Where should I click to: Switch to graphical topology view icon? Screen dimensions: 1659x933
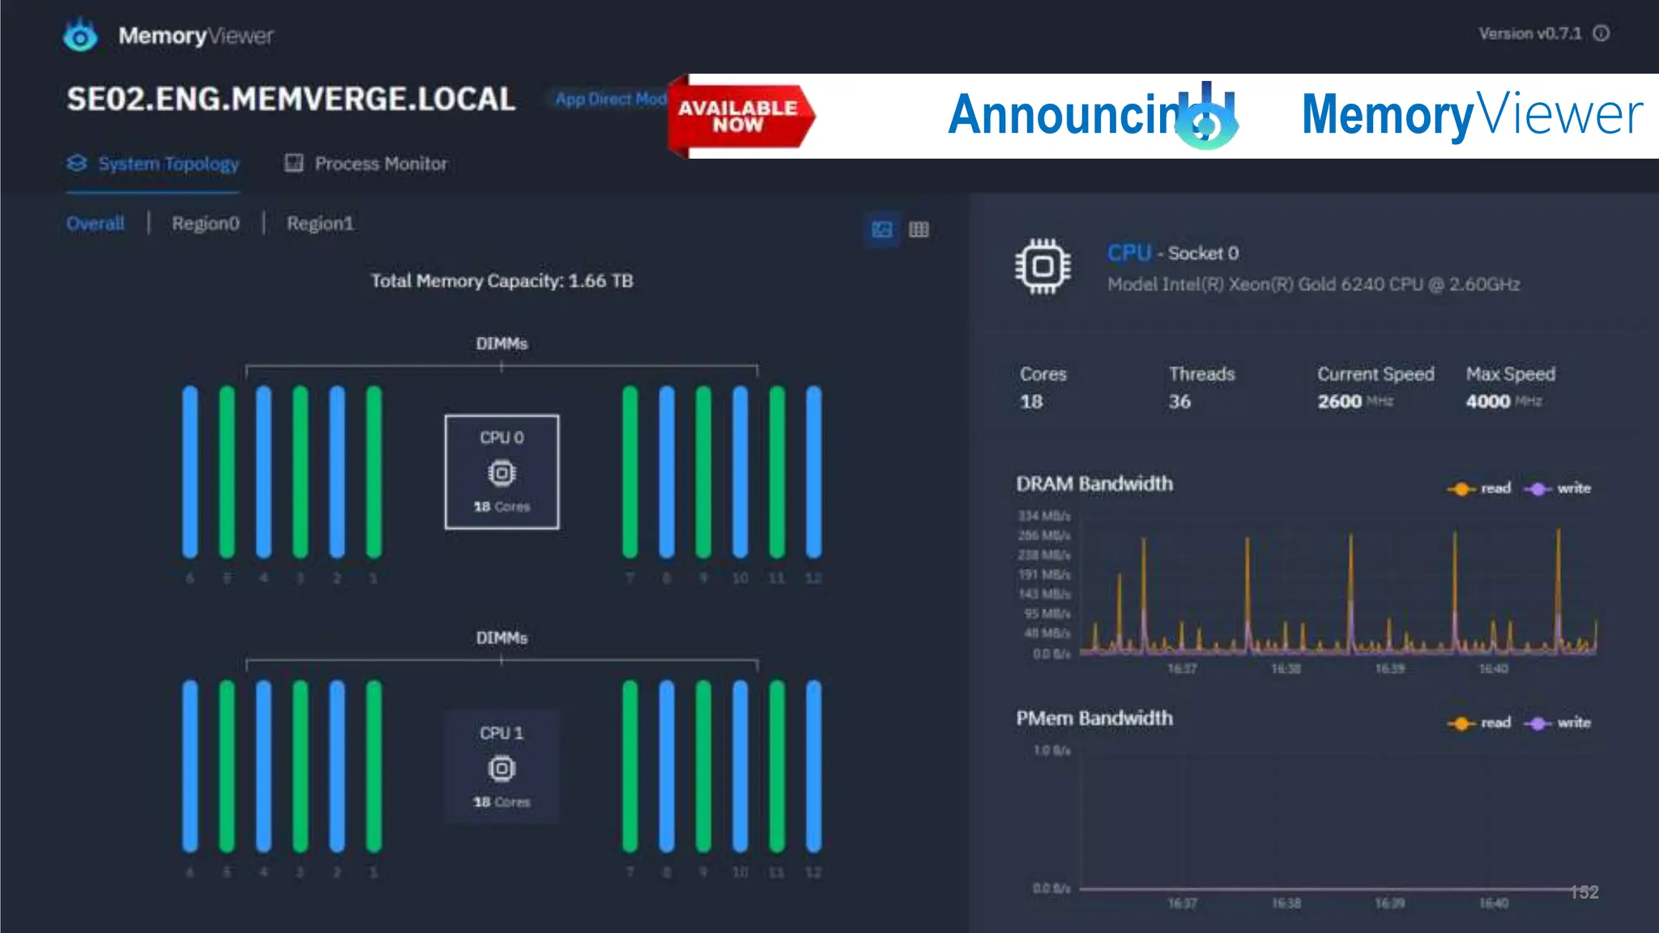[x=881, y=230]
